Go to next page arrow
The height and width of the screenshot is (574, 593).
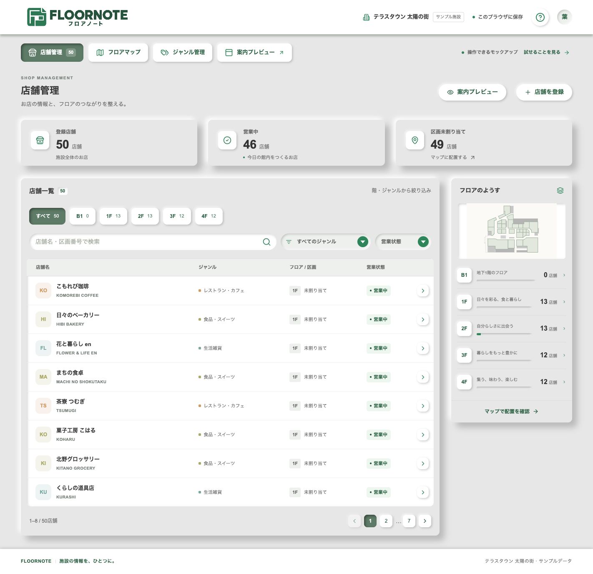click(425, 521)
